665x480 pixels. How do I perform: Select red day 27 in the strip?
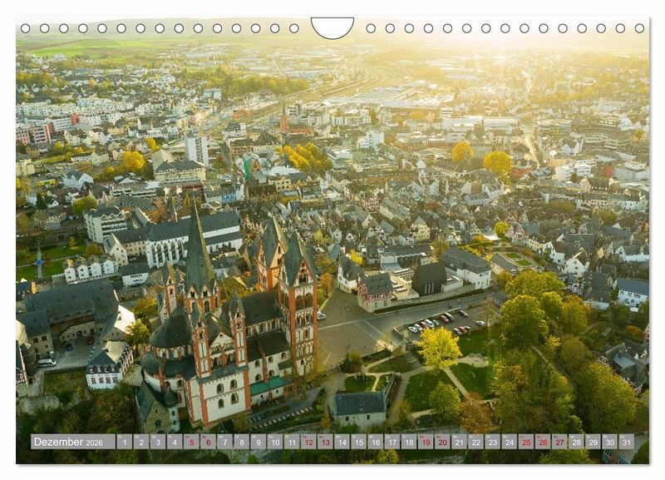[559, 442]
